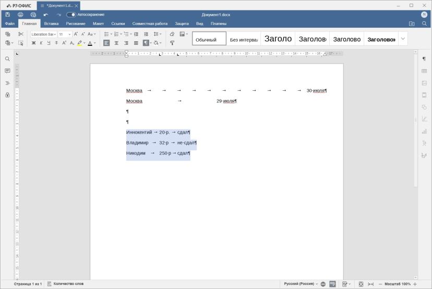Open the comments panel icon

[x=7, y=71]
